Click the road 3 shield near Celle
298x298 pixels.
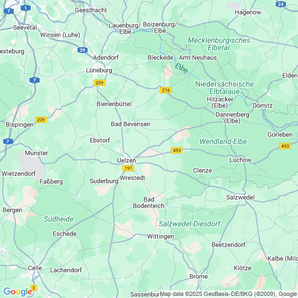[x=34, y=288]
